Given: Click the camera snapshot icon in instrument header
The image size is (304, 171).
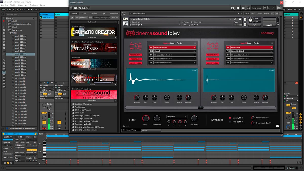Looking at the screenshot, I should pyautogui.click(x=235, y=19).
